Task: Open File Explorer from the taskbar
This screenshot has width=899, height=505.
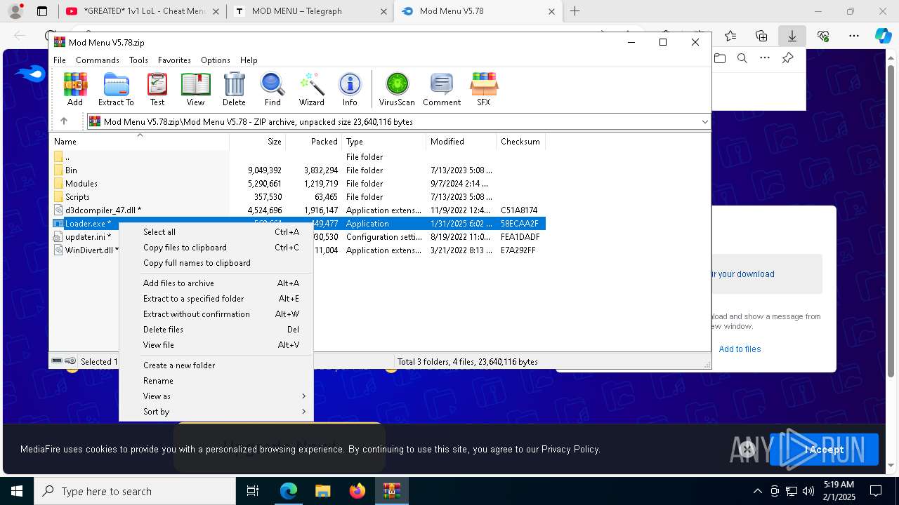Action: click(x=323, y=491)
